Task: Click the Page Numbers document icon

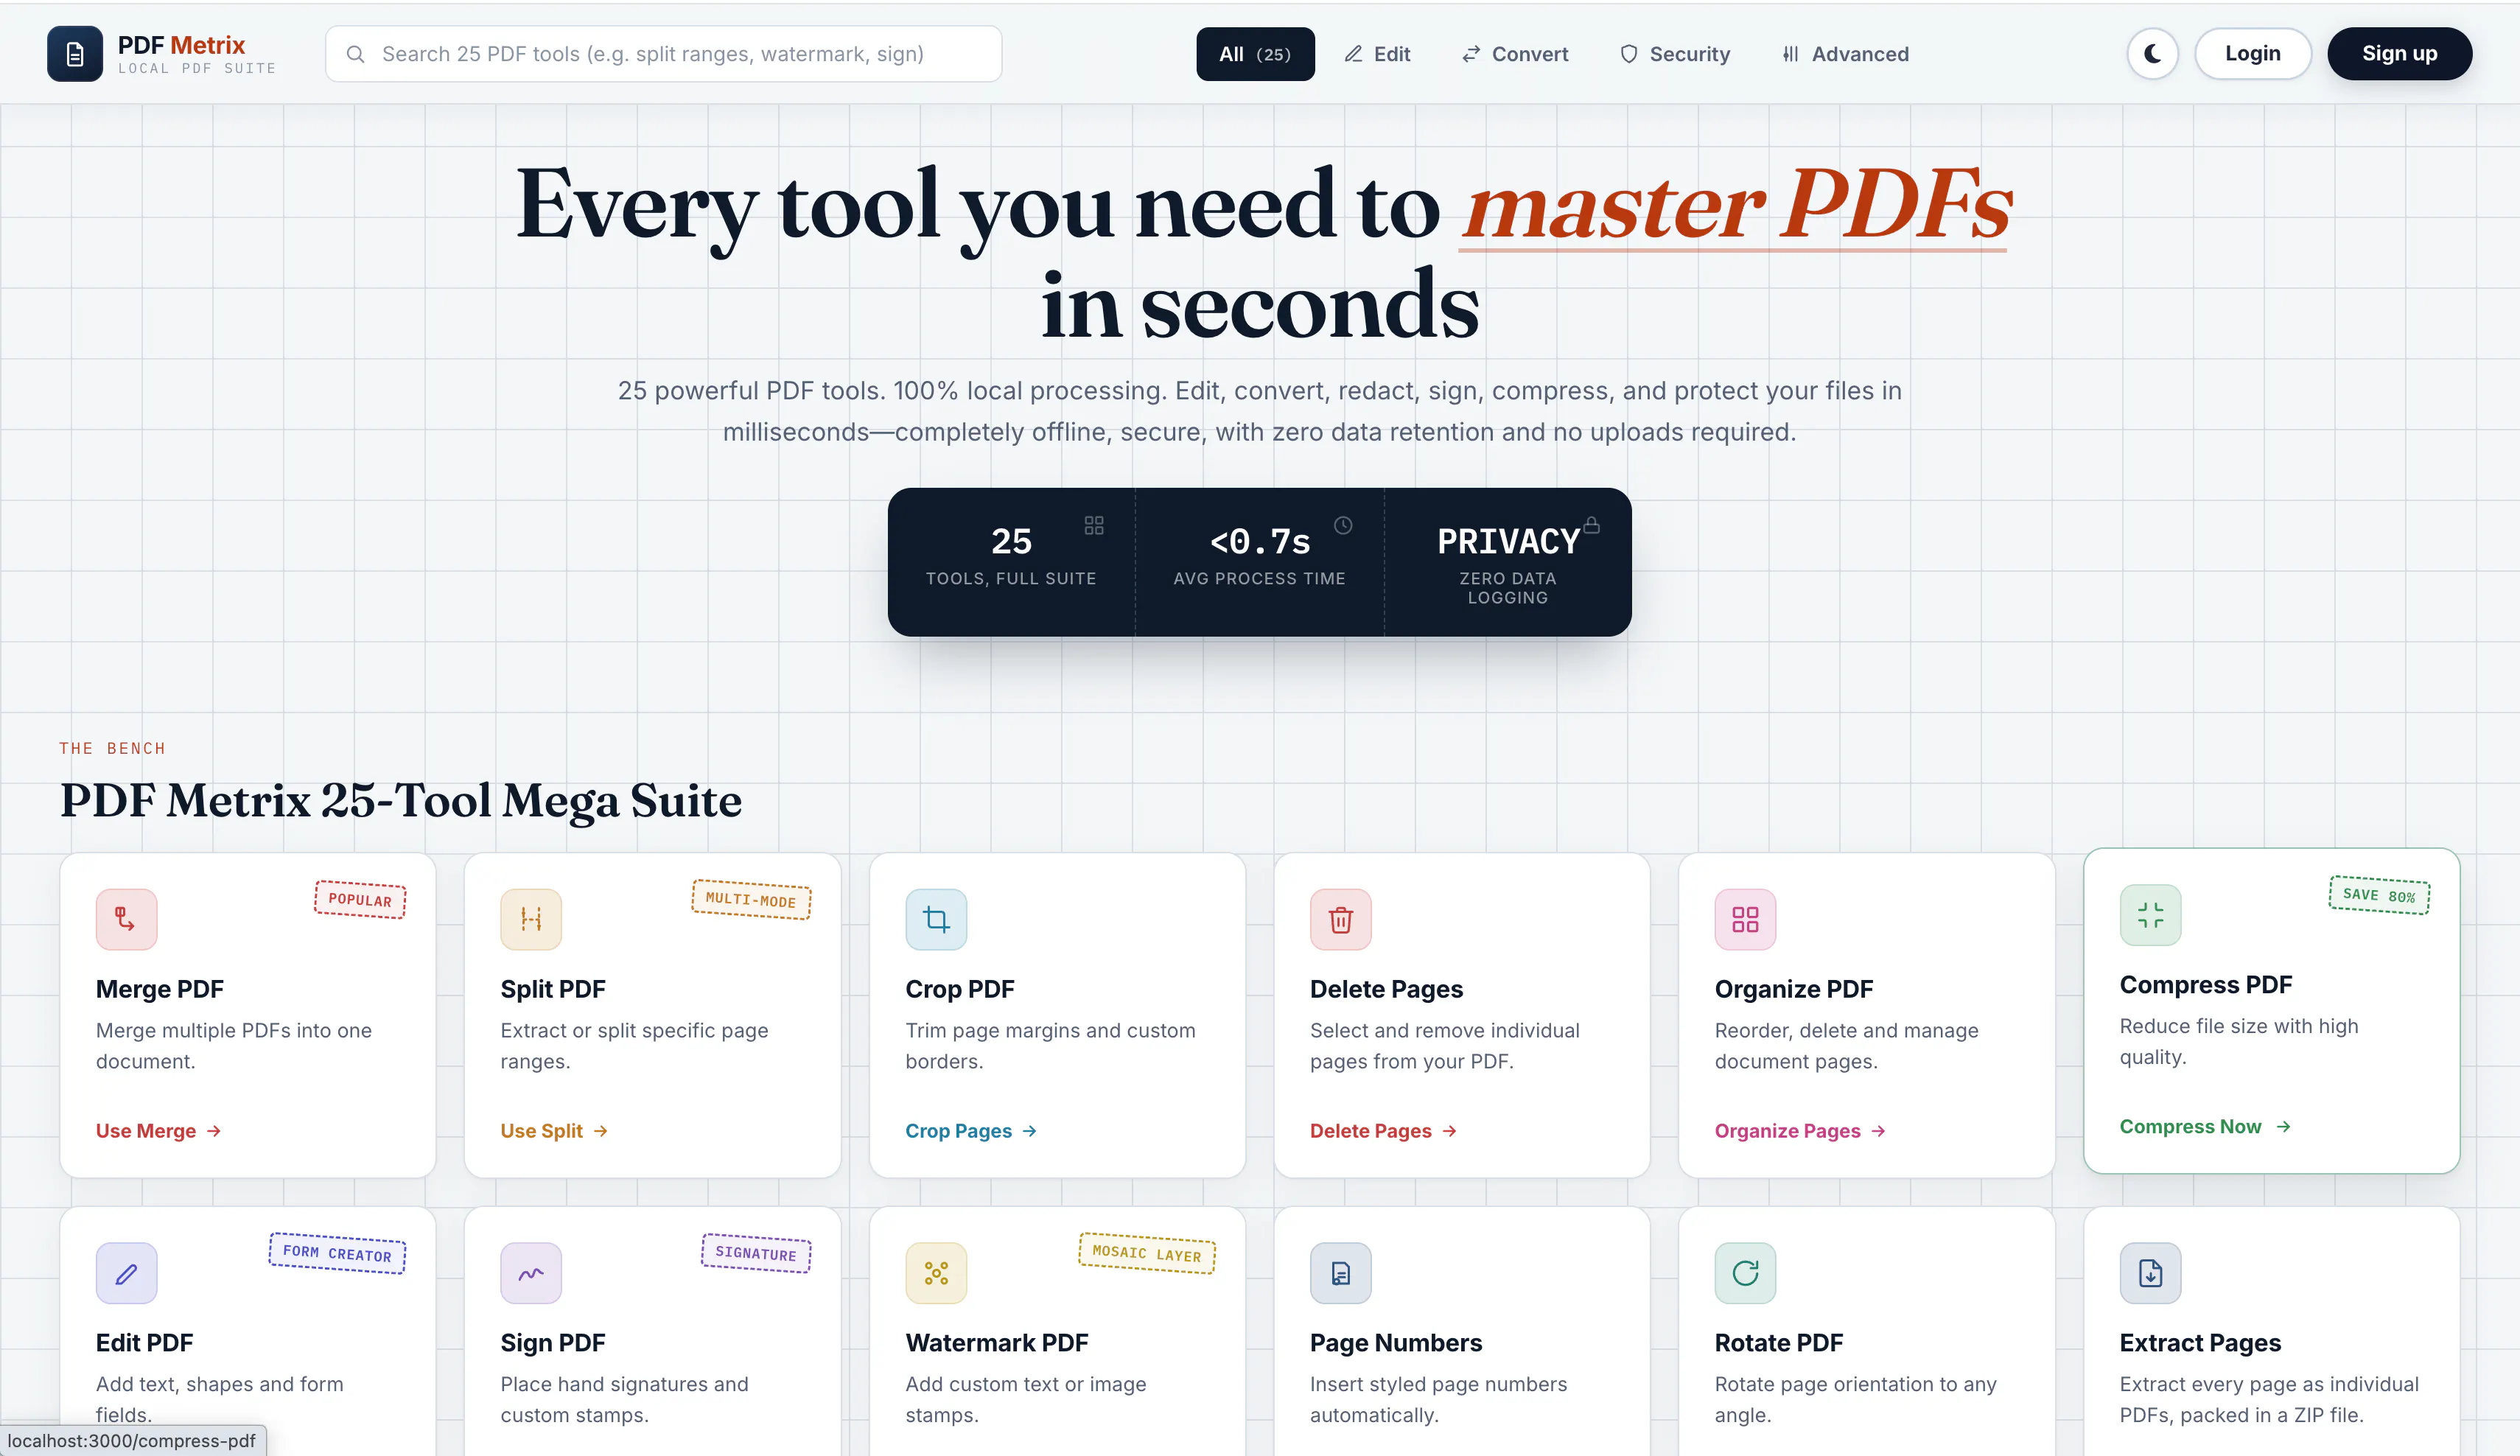Action: [x=1340, y=1273]
